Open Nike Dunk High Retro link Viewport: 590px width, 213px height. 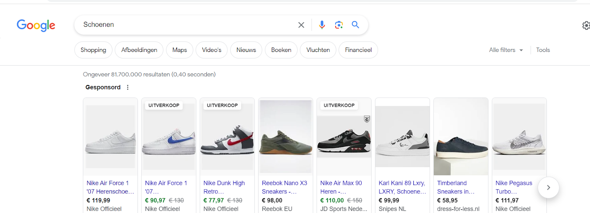point(224,187)
